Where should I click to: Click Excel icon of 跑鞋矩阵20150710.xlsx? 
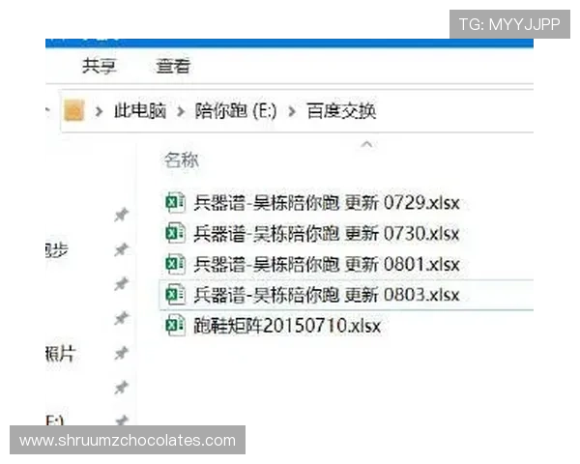175,325
